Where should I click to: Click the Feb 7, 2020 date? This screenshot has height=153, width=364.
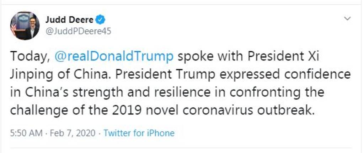(x=73, y=134)
